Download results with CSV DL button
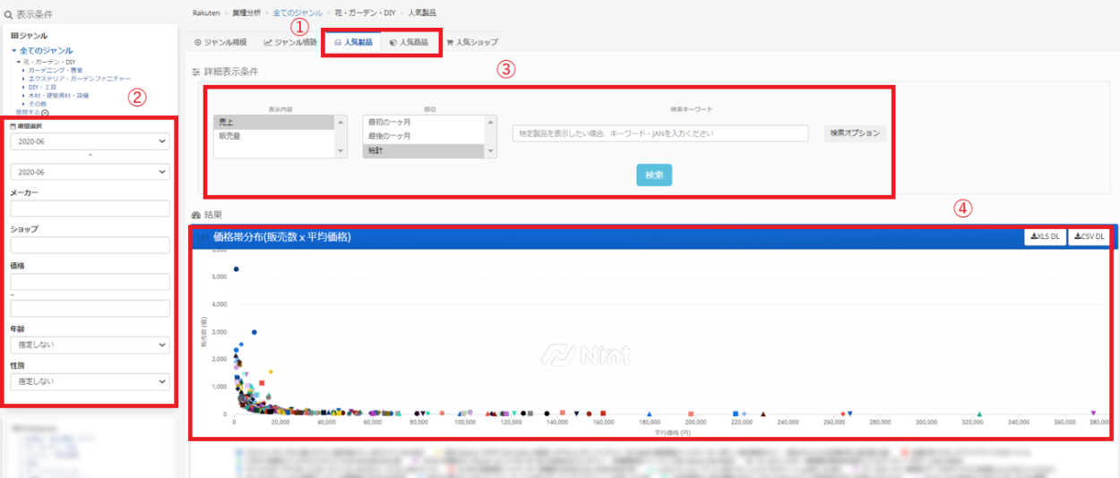The height and width of the screenshot is (478, 1120). pos(1088,237)
